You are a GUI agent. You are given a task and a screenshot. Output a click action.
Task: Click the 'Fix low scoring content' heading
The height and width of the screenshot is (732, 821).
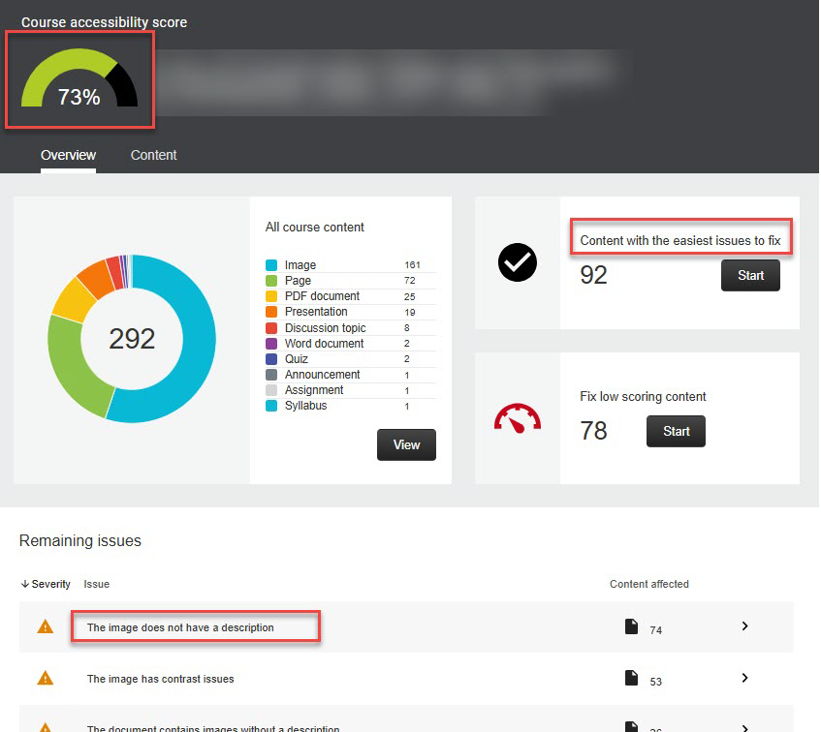643,396
